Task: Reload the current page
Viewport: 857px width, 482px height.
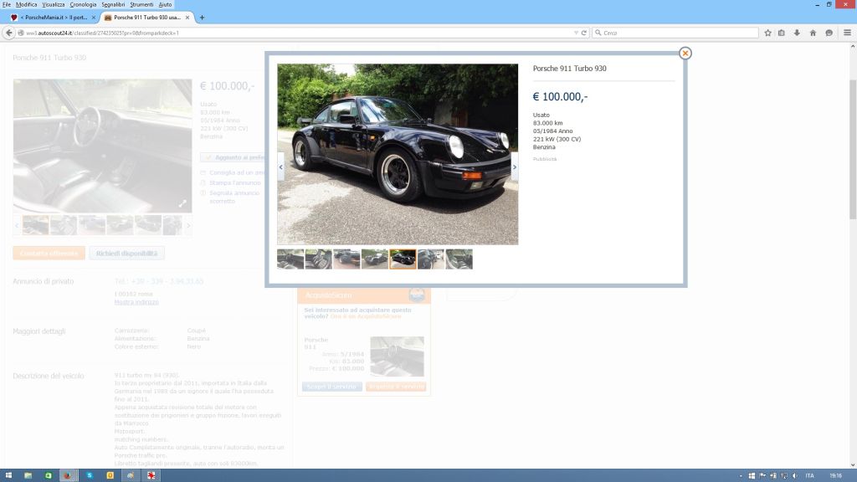Action: point(583,33)
